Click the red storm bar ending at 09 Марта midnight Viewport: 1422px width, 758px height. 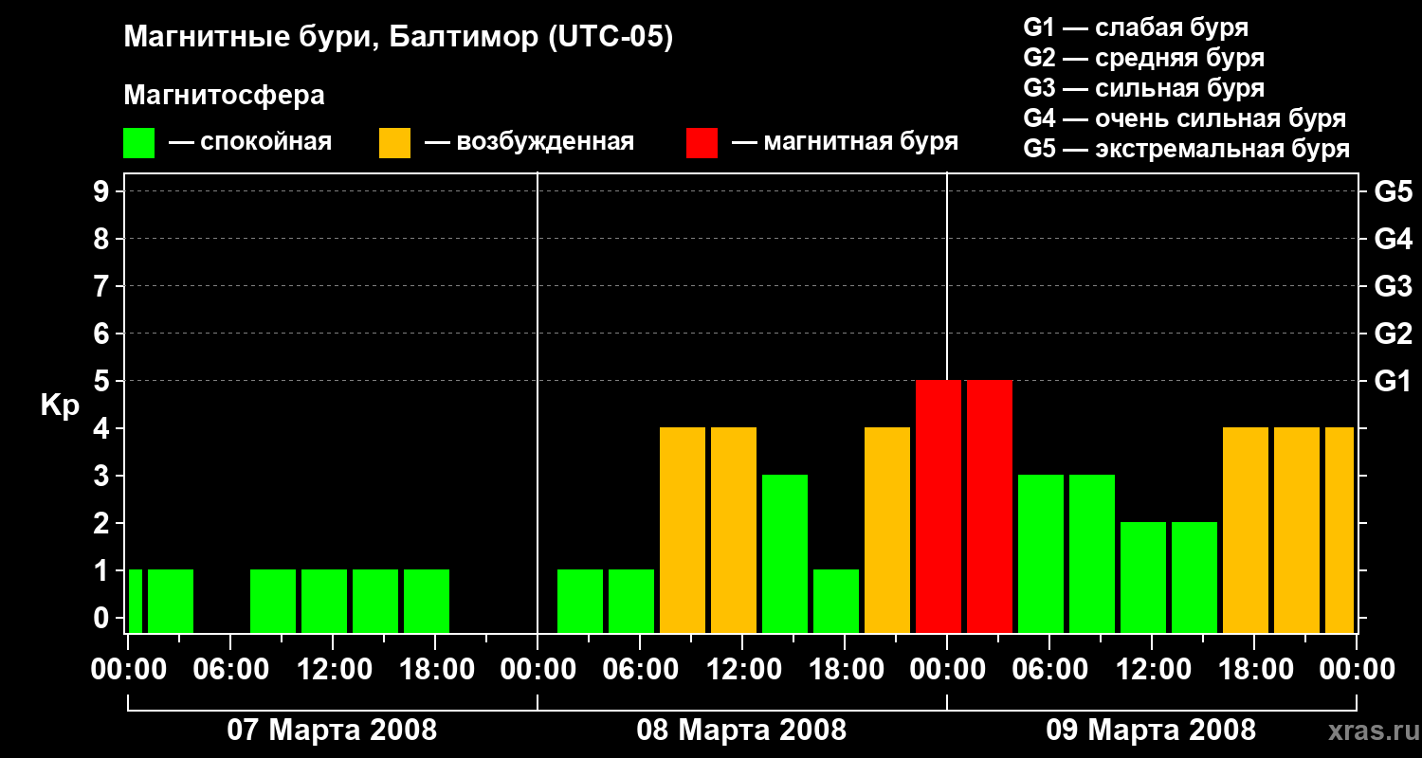tap(939, 506)
